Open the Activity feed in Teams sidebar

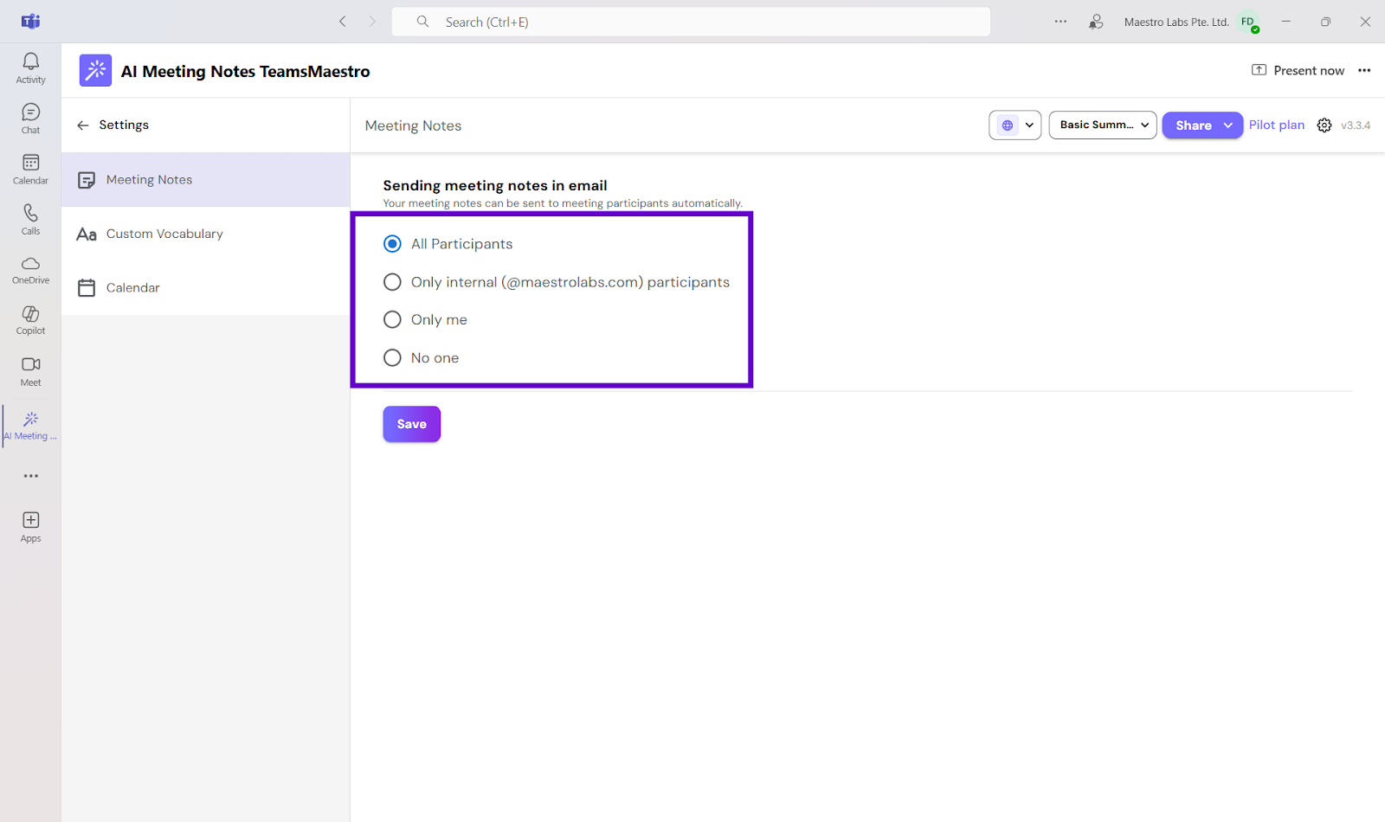coord(30,68)
